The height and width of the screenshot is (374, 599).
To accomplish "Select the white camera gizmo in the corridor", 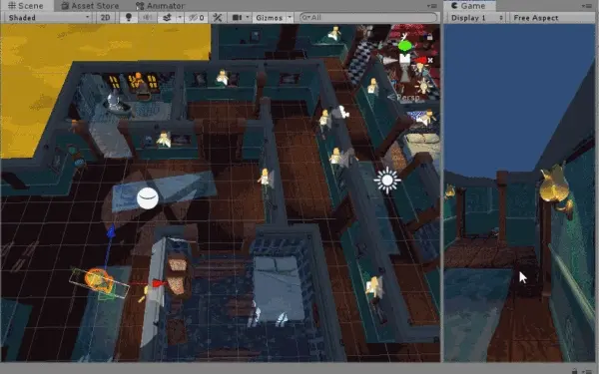I will point(341,112).
